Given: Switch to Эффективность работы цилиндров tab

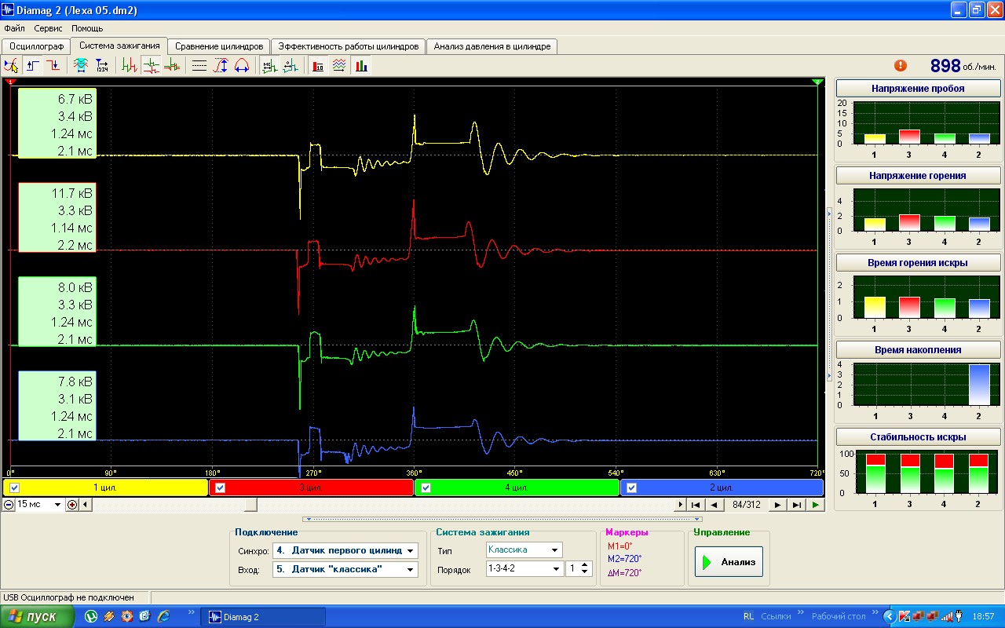Looking at the screenshot, I should [x=349, y=46].
